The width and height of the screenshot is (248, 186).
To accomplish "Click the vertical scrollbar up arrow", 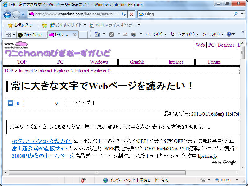I will tap(242, 43).
